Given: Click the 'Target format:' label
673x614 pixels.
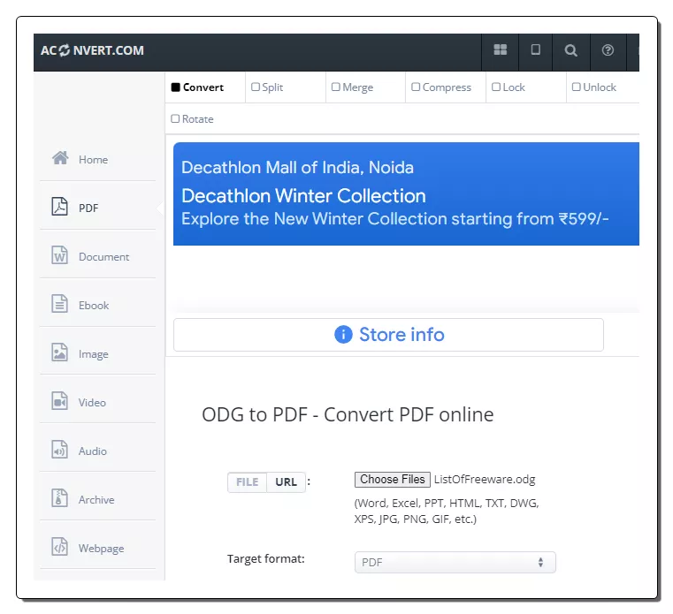Looking at the screenshot, I should coord(265,558).
